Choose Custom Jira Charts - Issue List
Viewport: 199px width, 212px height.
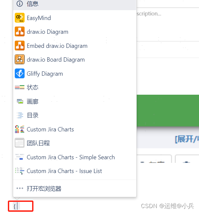(74, 171)
